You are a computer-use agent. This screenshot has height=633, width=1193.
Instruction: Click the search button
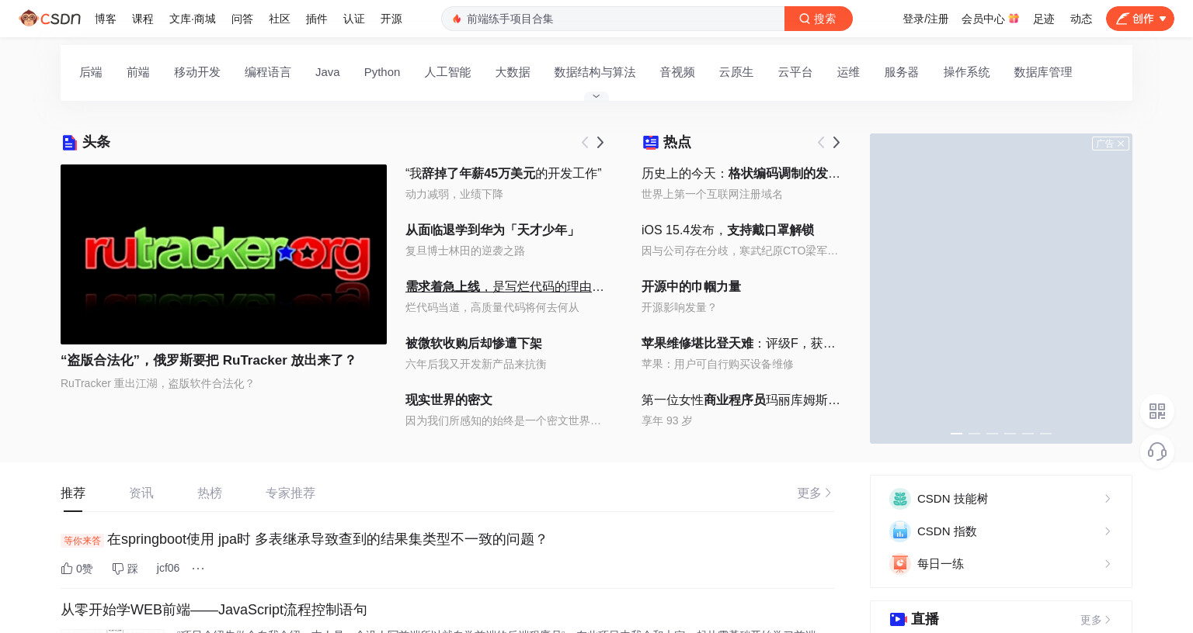point(819,19)
